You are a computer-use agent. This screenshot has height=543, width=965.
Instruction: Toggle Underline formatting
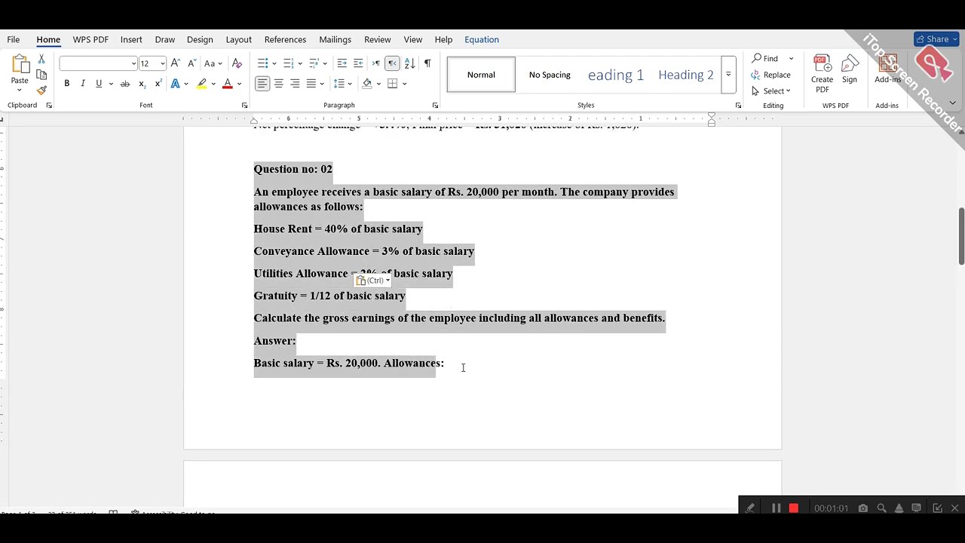(99, 84)
